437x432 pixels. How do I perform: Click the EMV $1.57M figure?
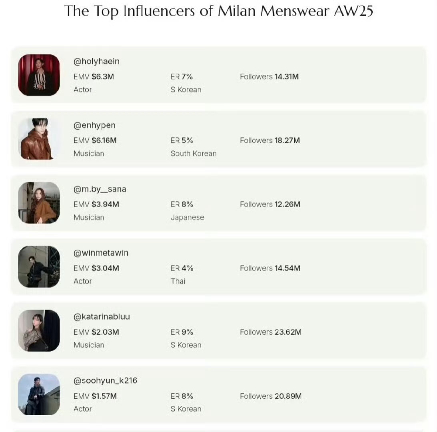[95, 396]
